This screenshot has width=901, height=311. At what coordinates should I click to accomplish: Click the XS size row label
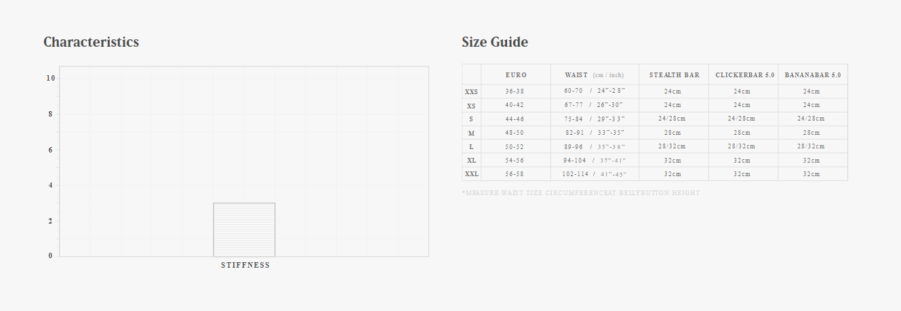pyautogui.click(x=471, y=106)
